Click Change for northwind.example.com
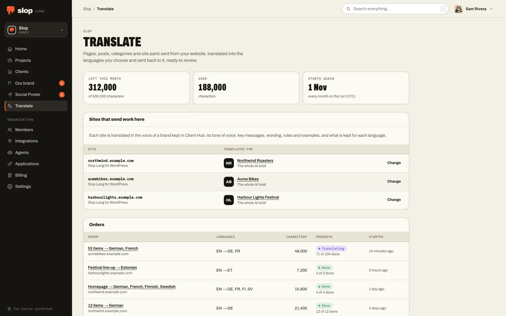Screen dimensions: 506x316 (394, 163)
